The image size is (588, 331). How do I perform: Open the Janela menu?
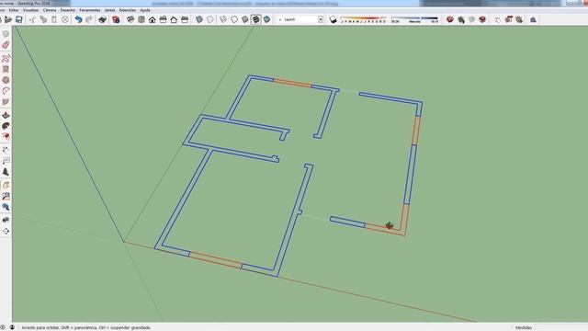tap(110, 10)
